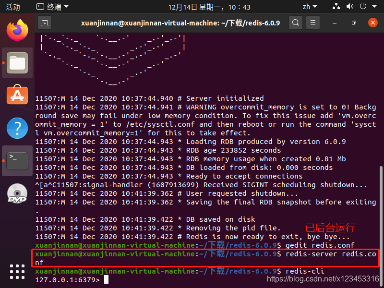Open the 终端 app menu
Screen dimensions: 384x288
52,7
